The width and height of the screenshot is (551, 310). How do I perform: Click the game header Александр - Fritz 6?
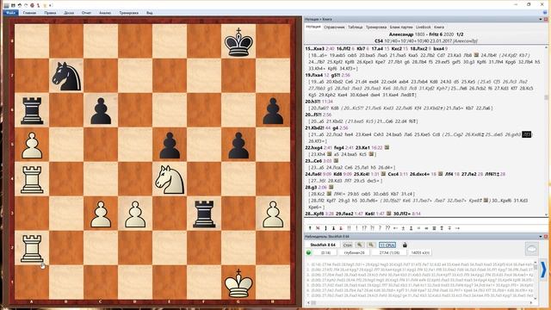(x=426, y=34)
